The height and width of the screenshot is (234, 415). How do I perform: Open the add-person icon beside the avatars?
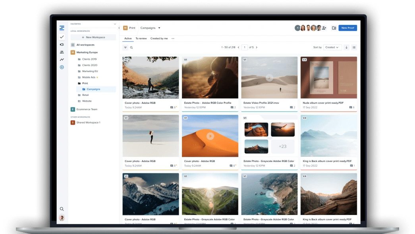pos(324,27)
